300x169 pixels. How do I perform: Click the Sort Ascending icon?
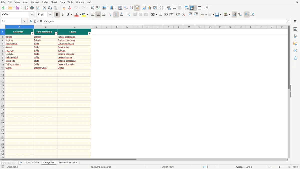(126, 8)
